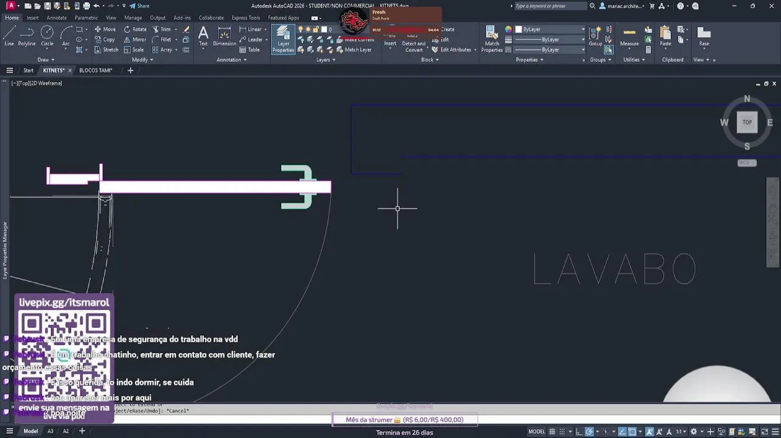The width and height of the screenshot is (781, 438).
Task: Toggle MODEL space button in status bar
Action: [x=536, y=431]
